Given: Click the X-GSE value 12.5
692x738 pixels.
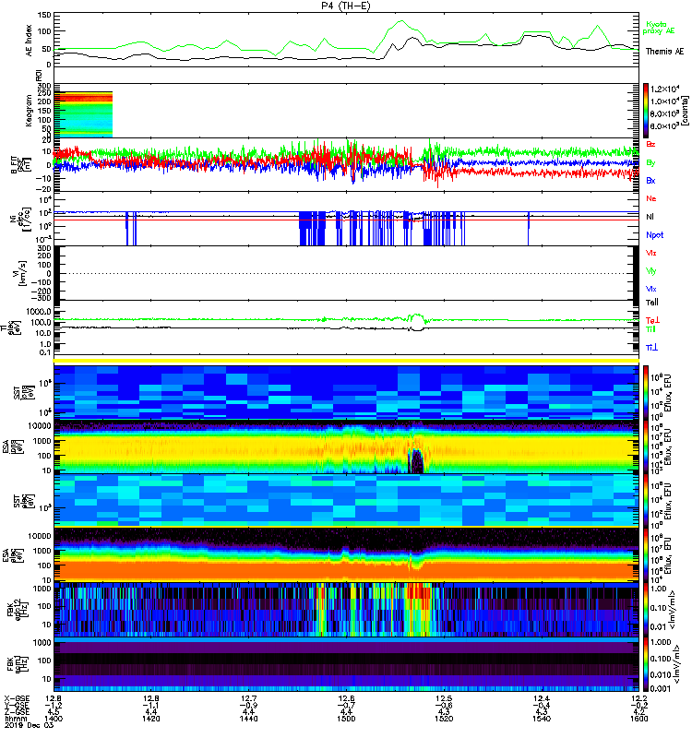Looking at the screenshot, I should tap(444, 698).
